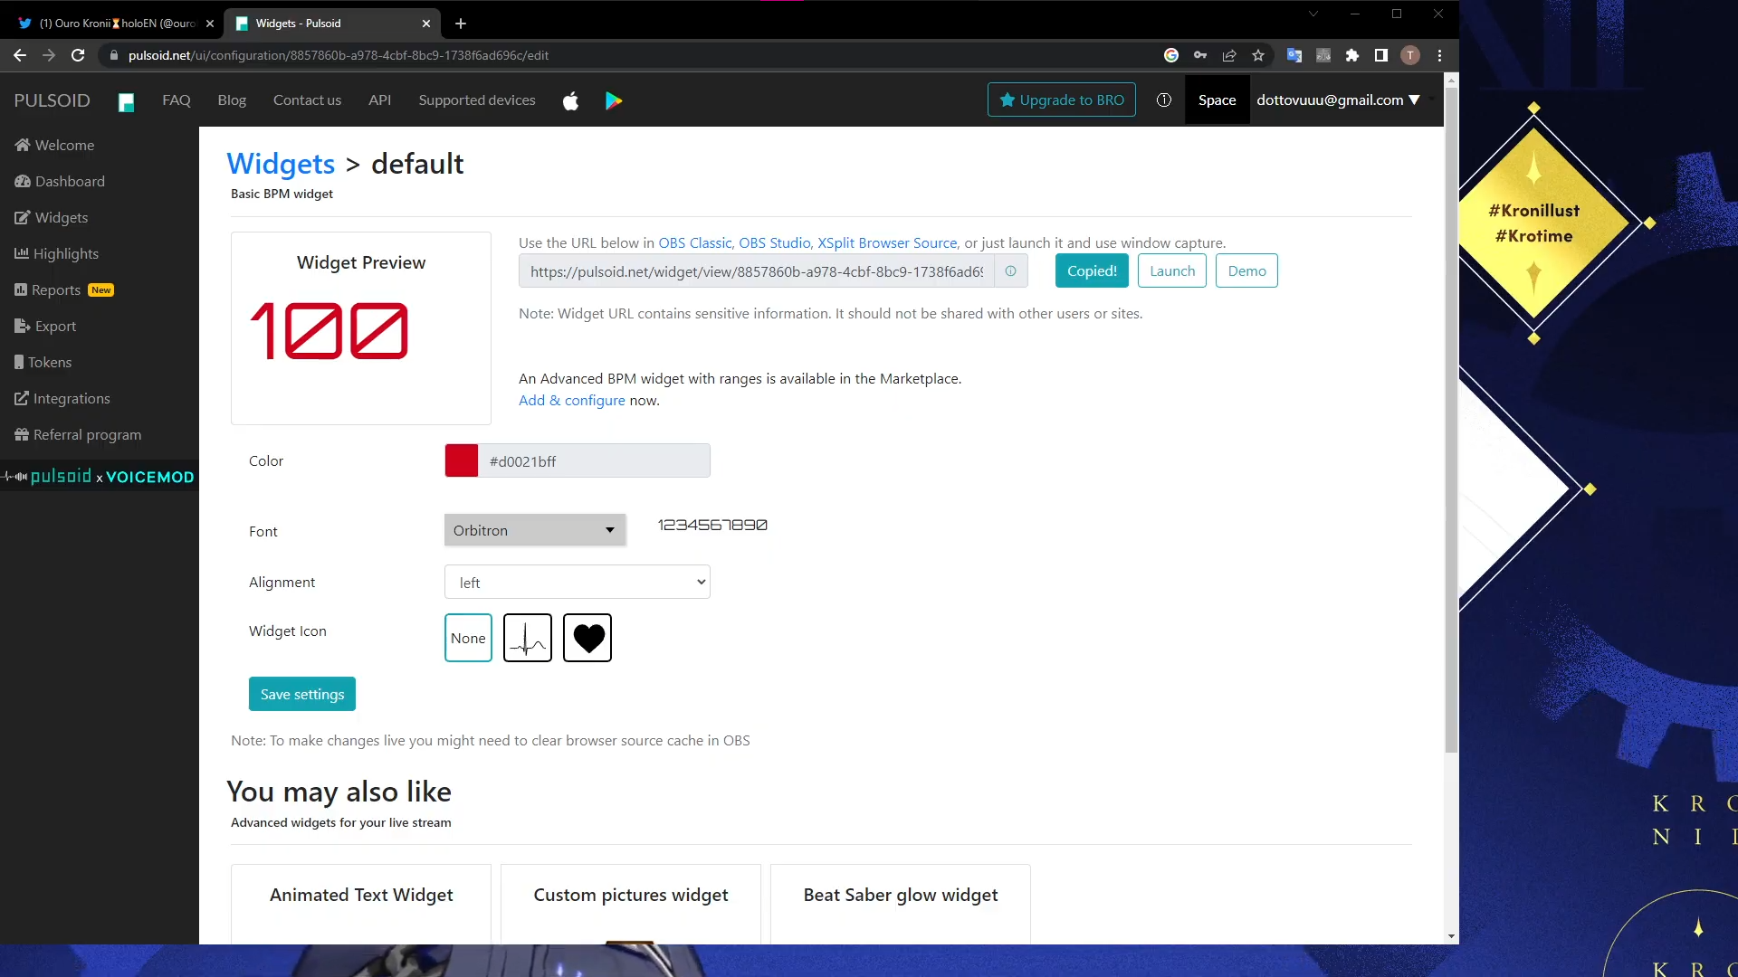
Task: Open OBS Classic link
Action: point(694,243)
